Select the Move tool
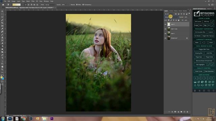Image resolution: width=216 pixels, height=121 pixels. point(2,11)
